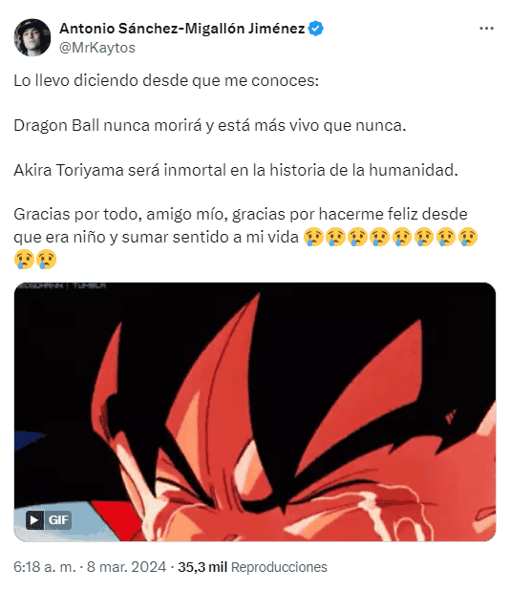Click the blue verified badge

(316, 29)
